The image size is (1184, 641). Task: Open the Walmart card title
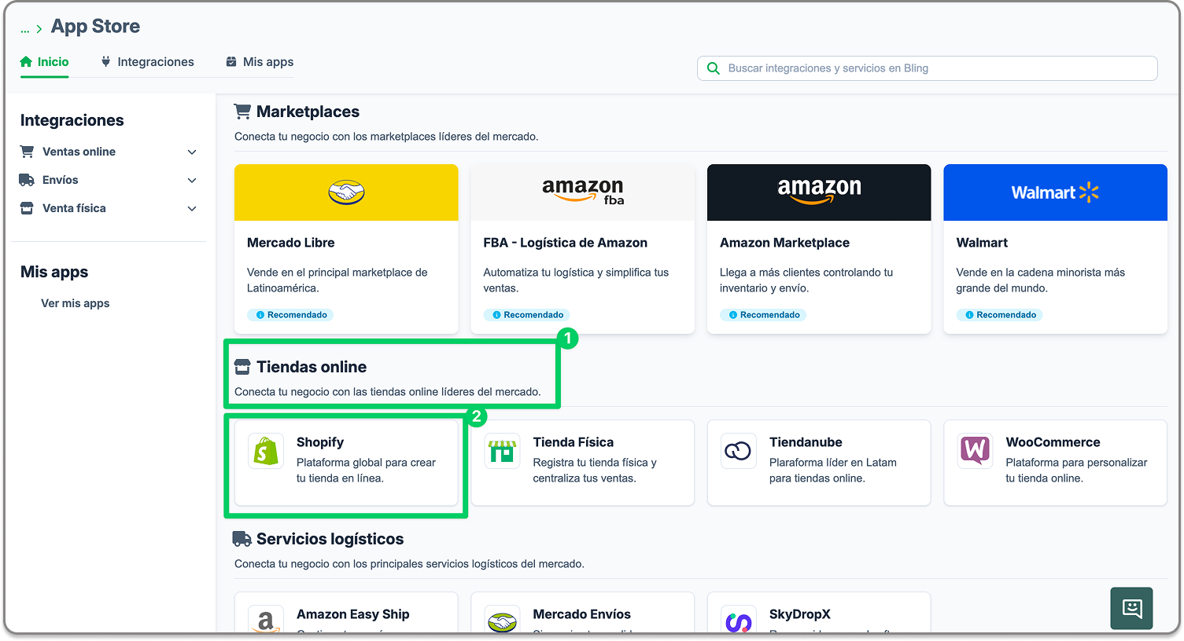[982, 243]
